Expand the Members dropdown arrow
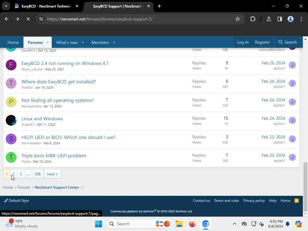The height and width of the screenshot is (231, 308). click(x=114, y=42)
